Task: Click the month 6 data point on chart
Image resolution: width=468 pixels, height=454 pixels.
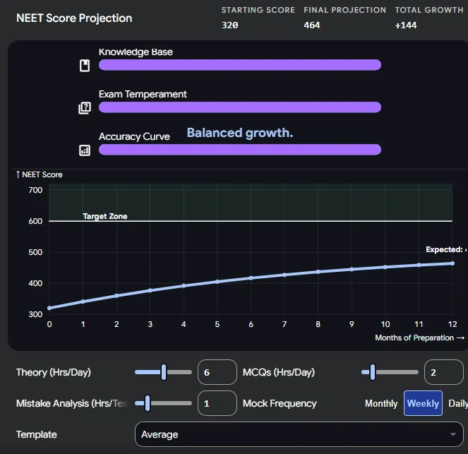Action: 251,278
